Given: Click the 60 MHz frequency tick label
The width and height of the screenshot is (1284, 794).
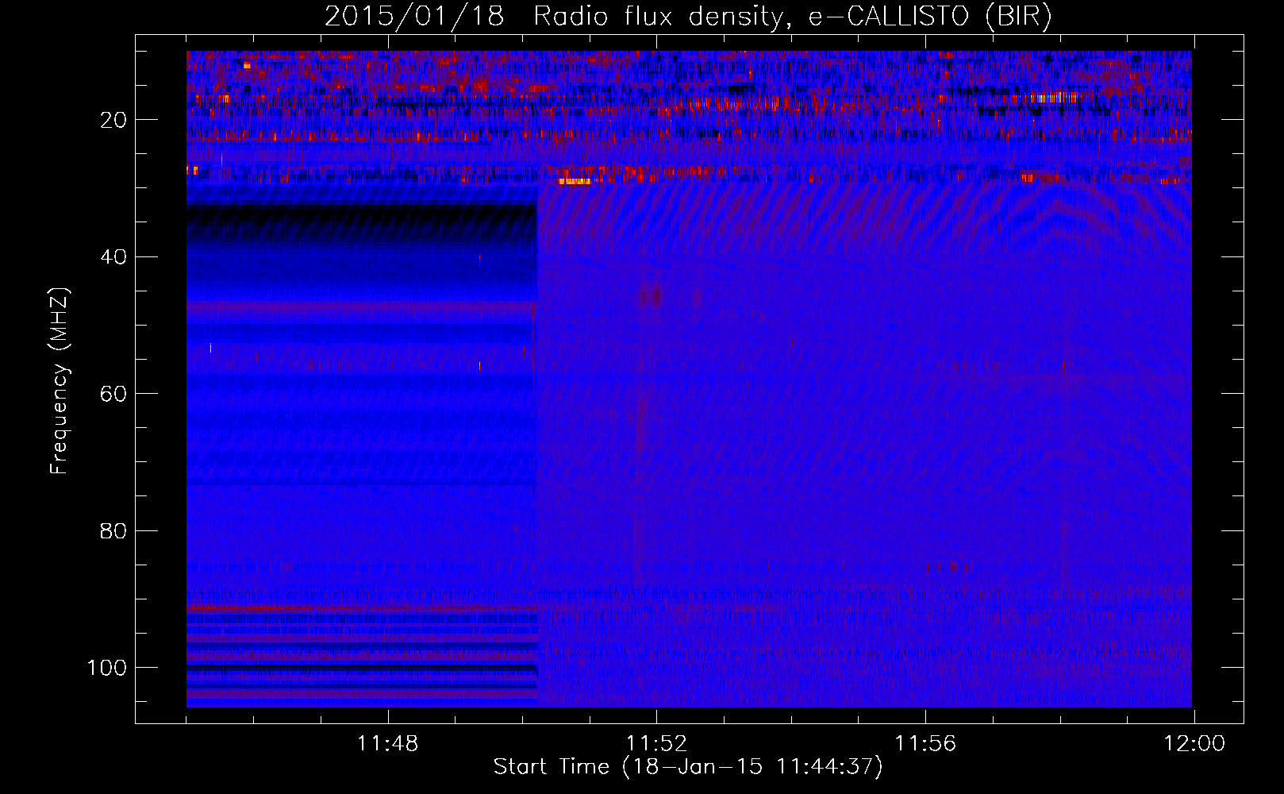Looking at the screenshot, I should 113,394.
